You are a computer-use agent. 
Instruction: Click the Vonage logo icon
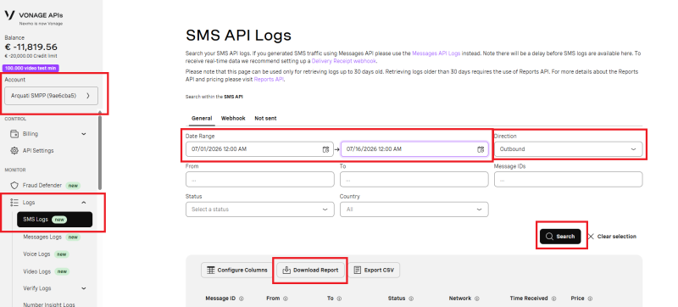coord(9,14)
